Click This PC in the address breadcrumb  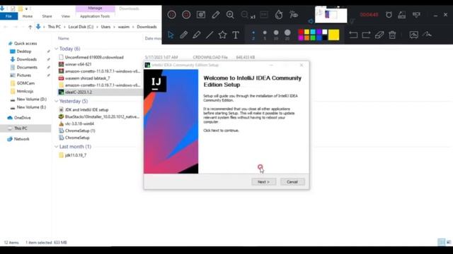point(55,27)
